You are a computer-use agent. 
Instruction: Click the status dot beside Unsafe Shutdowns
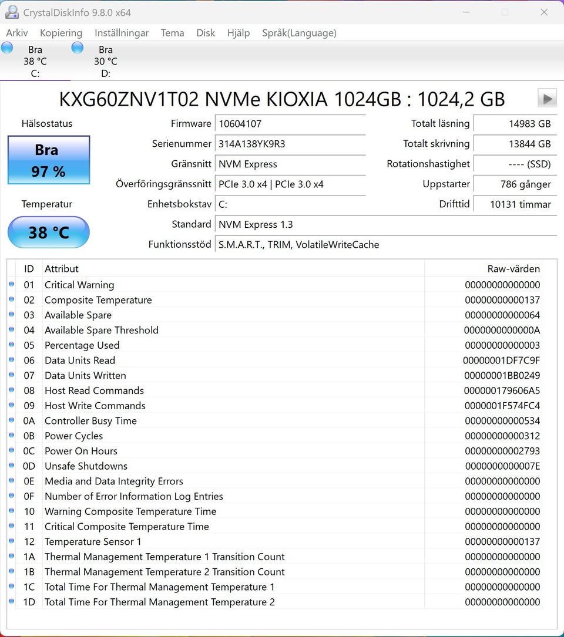coord(12,466)
